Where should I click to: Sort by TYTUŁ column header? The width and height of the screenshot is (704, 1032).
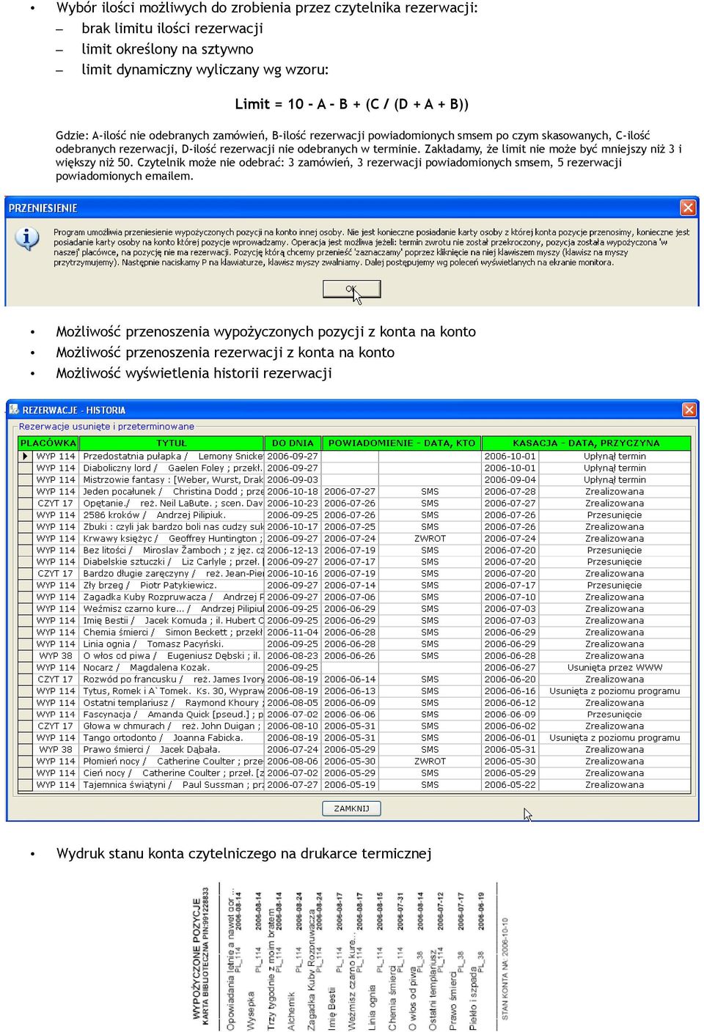click(172, 443)
